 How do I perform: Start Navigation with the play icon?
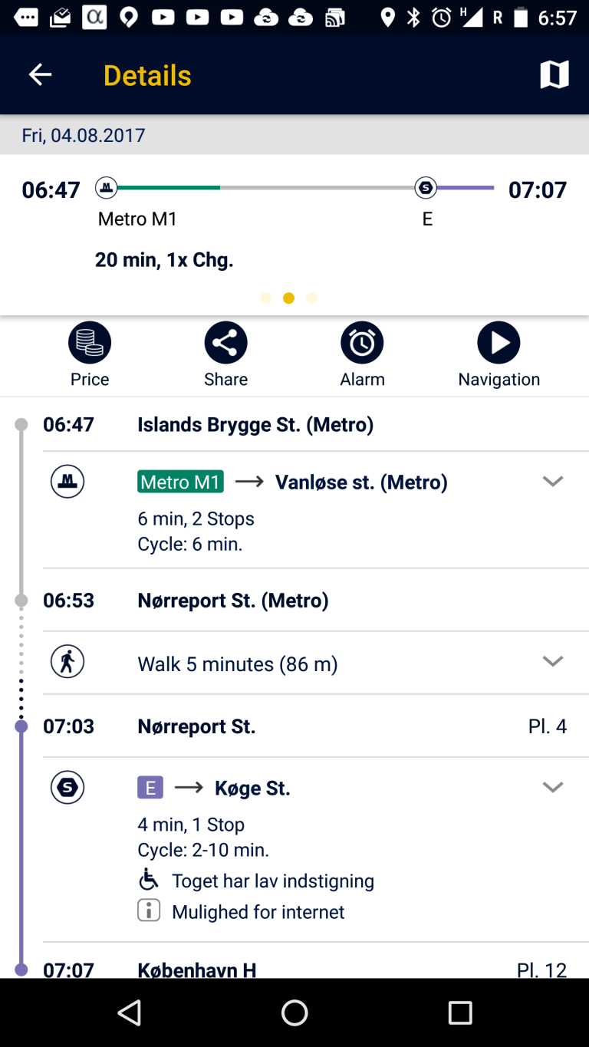pos(499,343)
